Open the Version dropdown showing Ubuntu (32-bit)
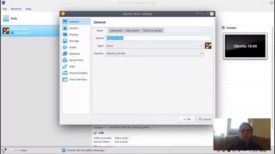Viewport: 275px width, 154px height. [x=154, y=53]
